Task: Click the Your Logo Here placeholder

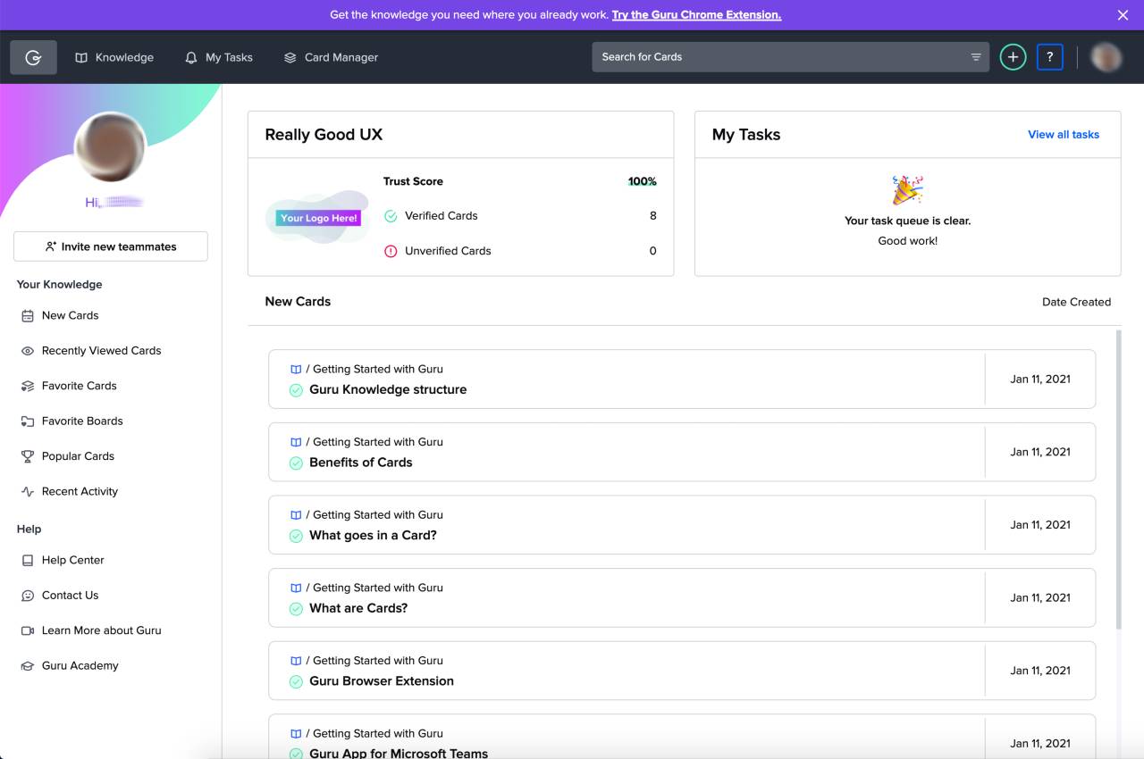Action: [318, 218]
